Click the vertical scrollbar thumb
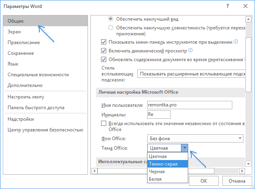This screenshot has width=255, height=189. (x=248, y=65)
